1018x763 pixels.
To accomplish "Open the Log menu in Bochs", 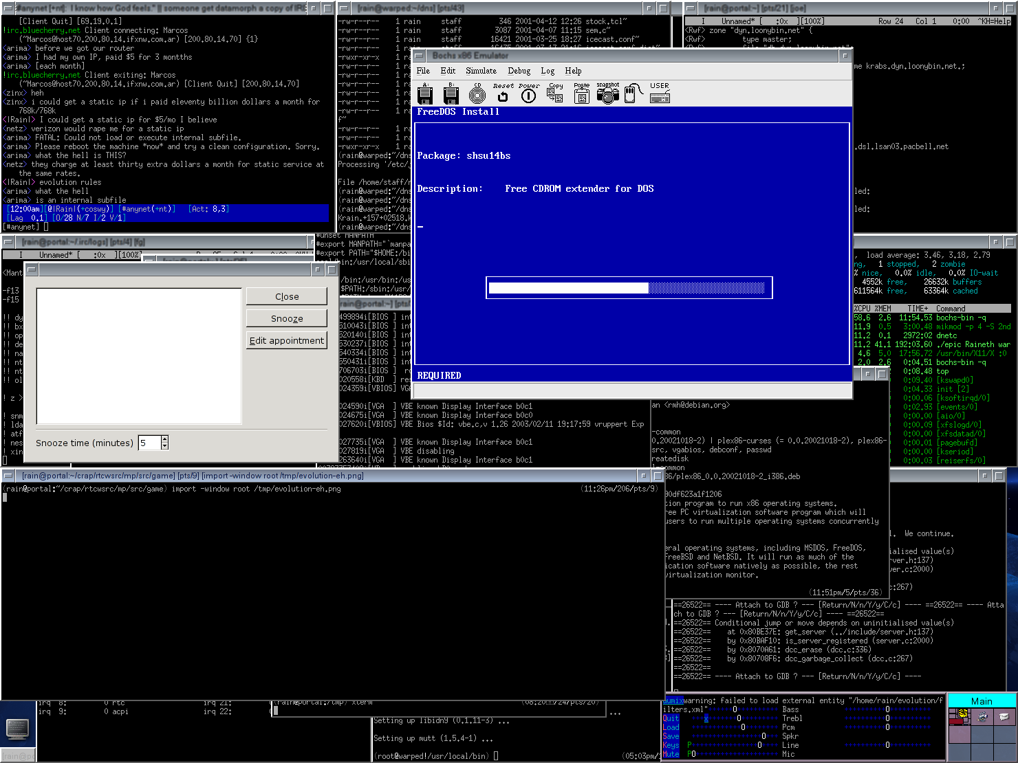I will [x=548, y=71].
